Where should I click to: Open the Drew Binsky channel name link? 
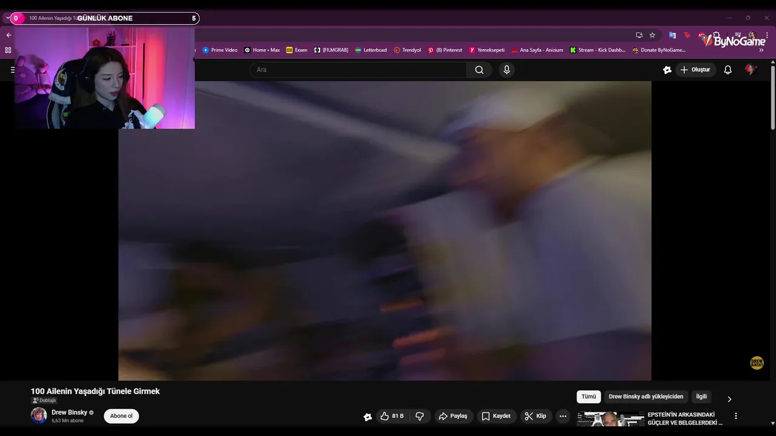click(69, 412)
